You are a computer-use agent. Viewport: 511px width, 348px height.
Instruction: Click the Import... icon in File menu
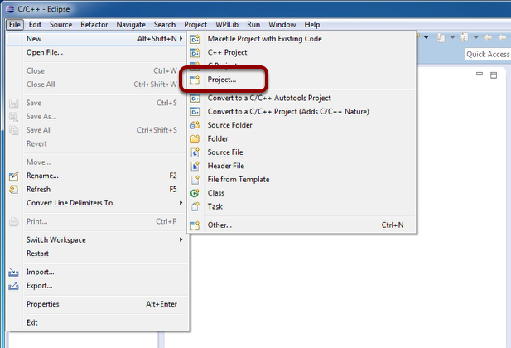(14, 273)
